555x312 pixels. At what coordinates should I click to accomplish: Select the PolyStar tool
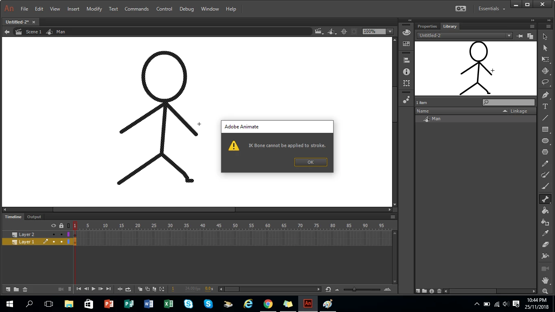pos(545,152)
